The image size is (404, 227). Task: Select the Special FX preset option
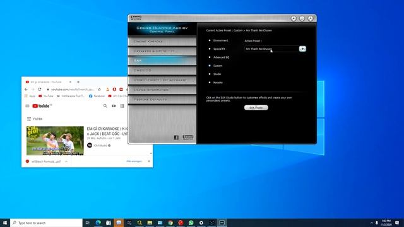pyautogui.click(x=217, y=49)
